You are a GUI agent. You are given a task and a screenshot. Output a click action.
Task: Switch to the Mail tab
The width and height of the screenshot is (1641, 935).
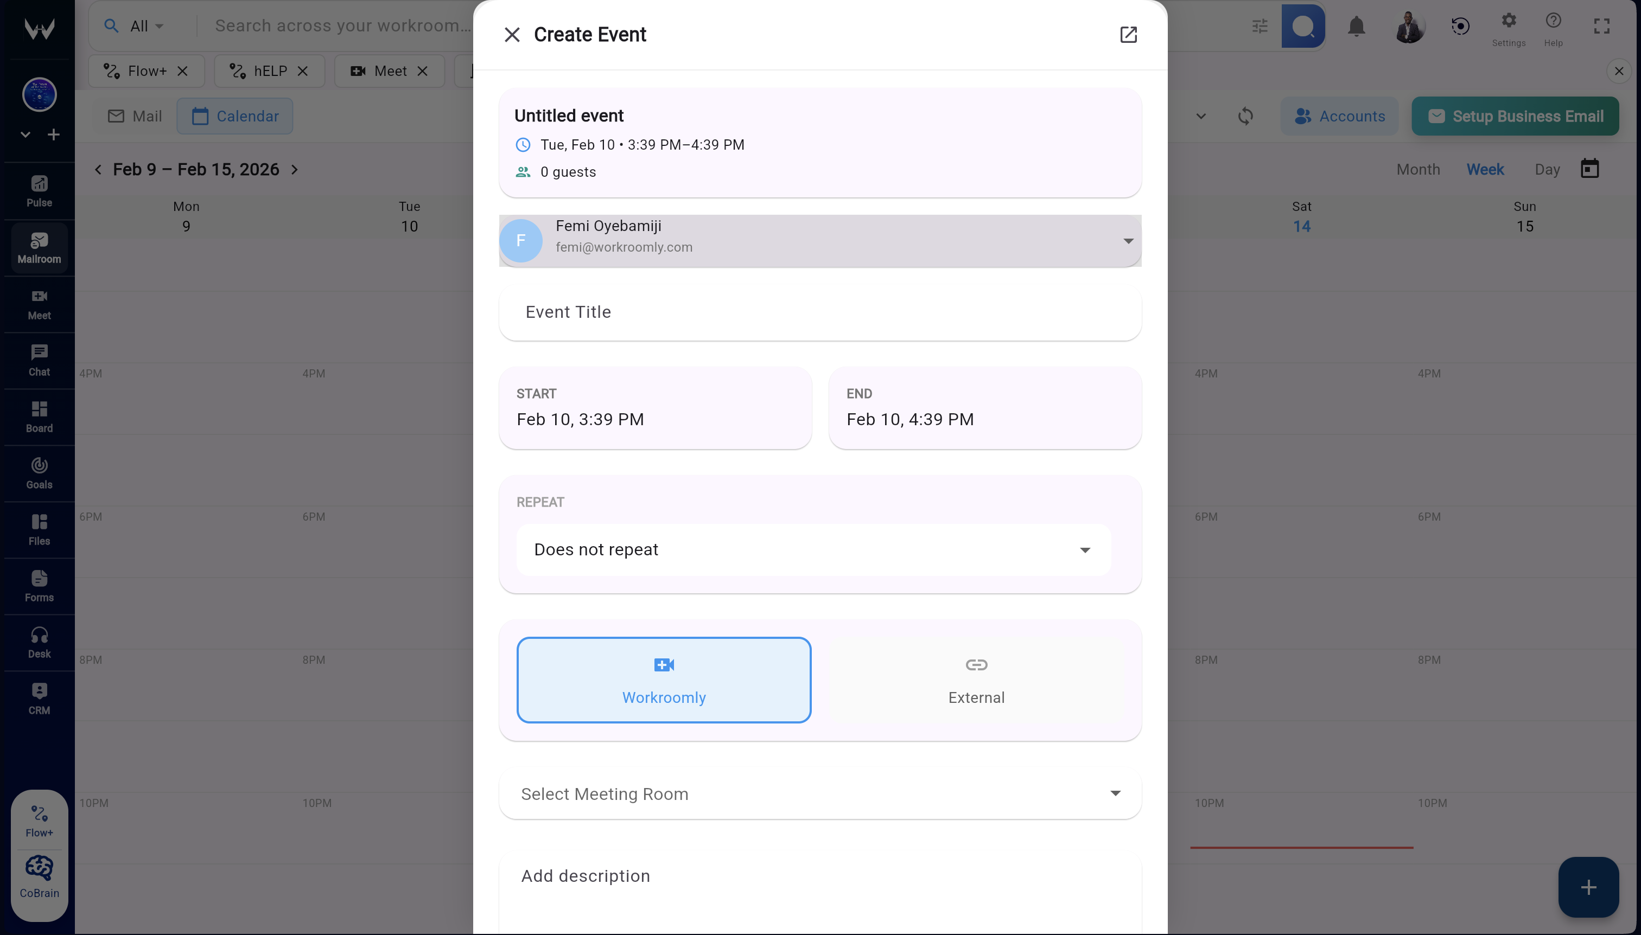pos(134,116)
